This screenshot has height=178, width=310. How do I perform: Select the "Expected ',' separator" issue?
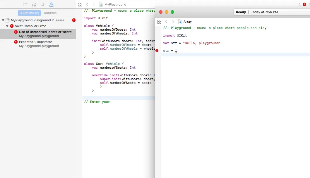pos(38,44)
